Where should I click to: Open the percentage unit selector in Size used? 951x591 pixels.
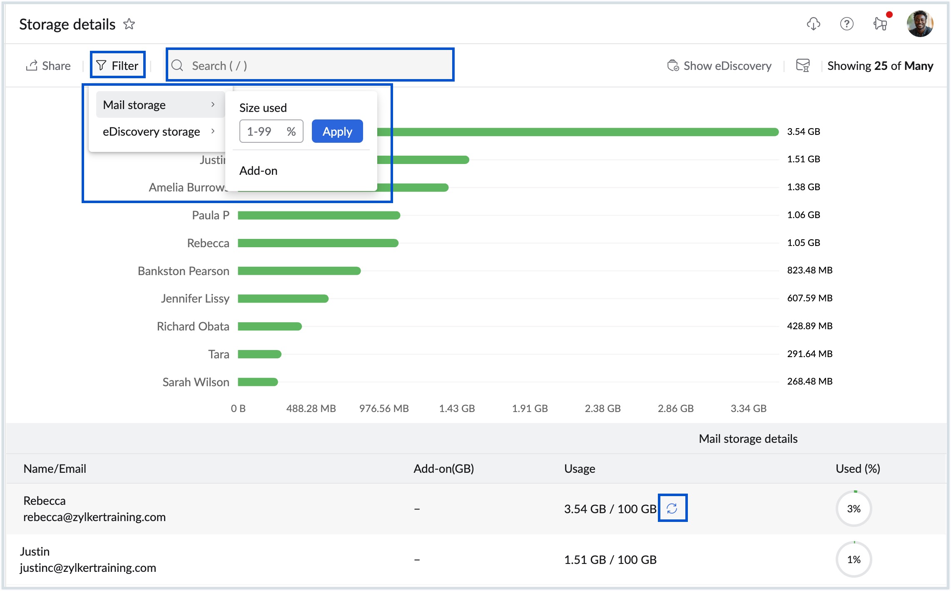pos(291,131)
